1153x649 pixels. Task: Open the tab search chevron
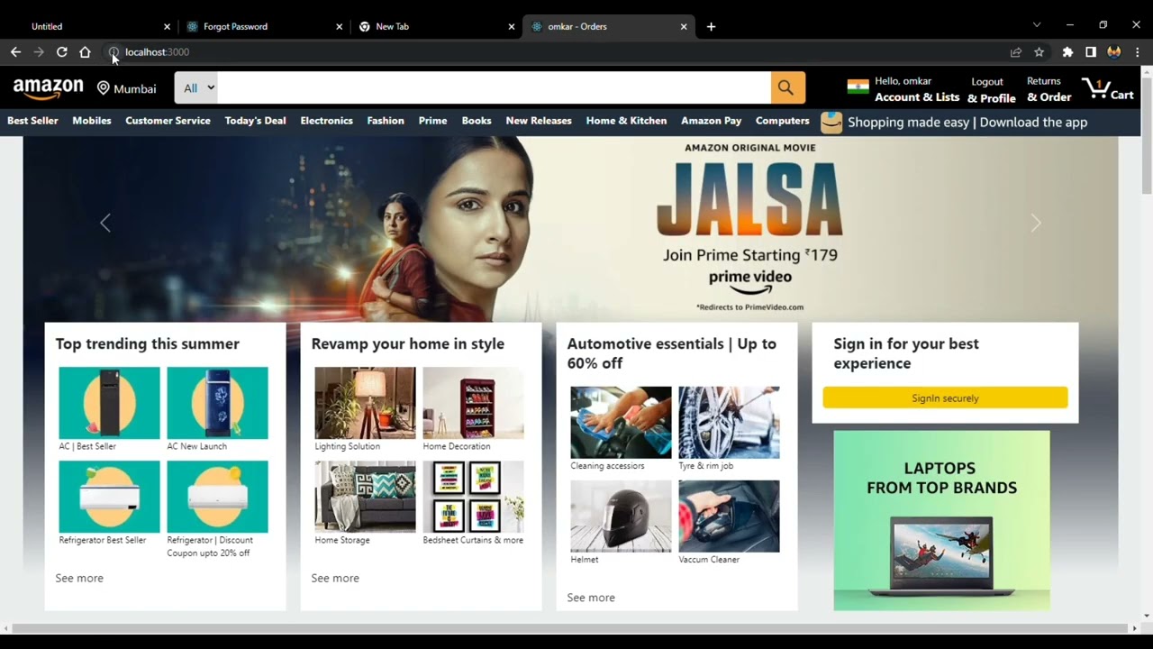coord(1037,25)
